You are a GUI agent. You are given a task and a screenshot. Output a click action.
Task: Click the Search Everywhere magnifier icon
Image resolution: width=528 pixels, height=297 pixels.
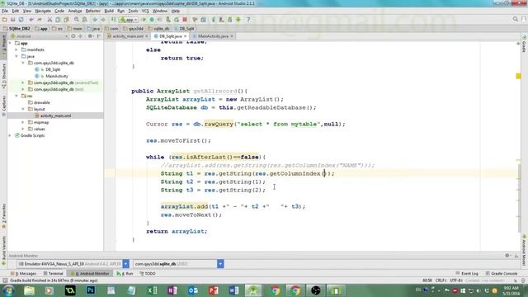coord(515,20)
